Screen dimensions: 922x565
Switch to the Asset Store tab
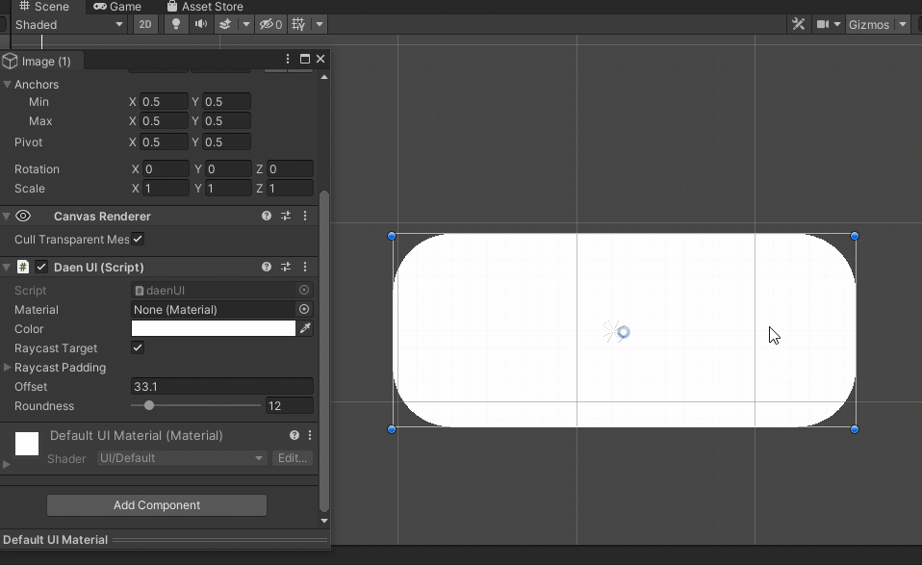(204, 7)
